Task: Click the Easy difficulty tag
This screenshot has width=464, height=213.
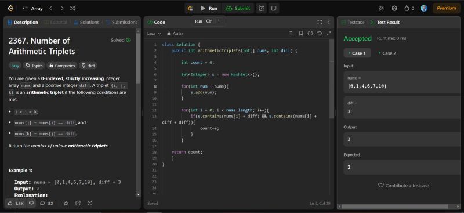Action: [x=15, y=66]
